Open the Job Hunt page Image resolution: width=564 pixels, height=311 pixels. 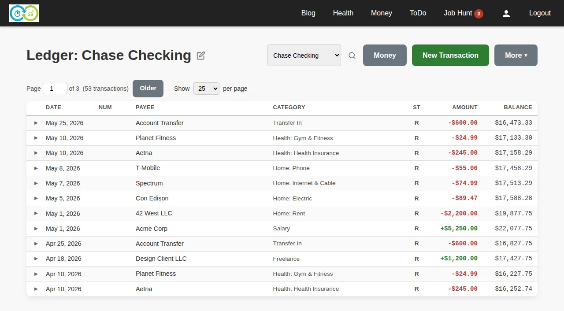(x=458, y=13)
